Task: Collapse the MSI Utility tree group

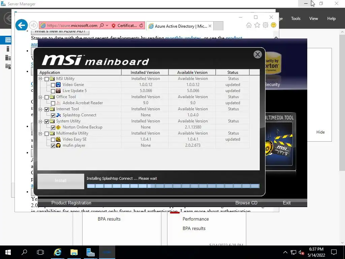Action: click(x=40, y=79)
